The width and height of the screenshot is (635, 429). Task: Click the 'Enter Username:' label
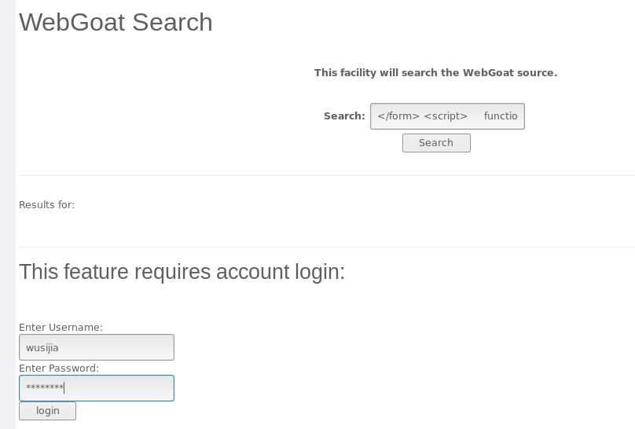pyautogui.click(x=61, y=327)
